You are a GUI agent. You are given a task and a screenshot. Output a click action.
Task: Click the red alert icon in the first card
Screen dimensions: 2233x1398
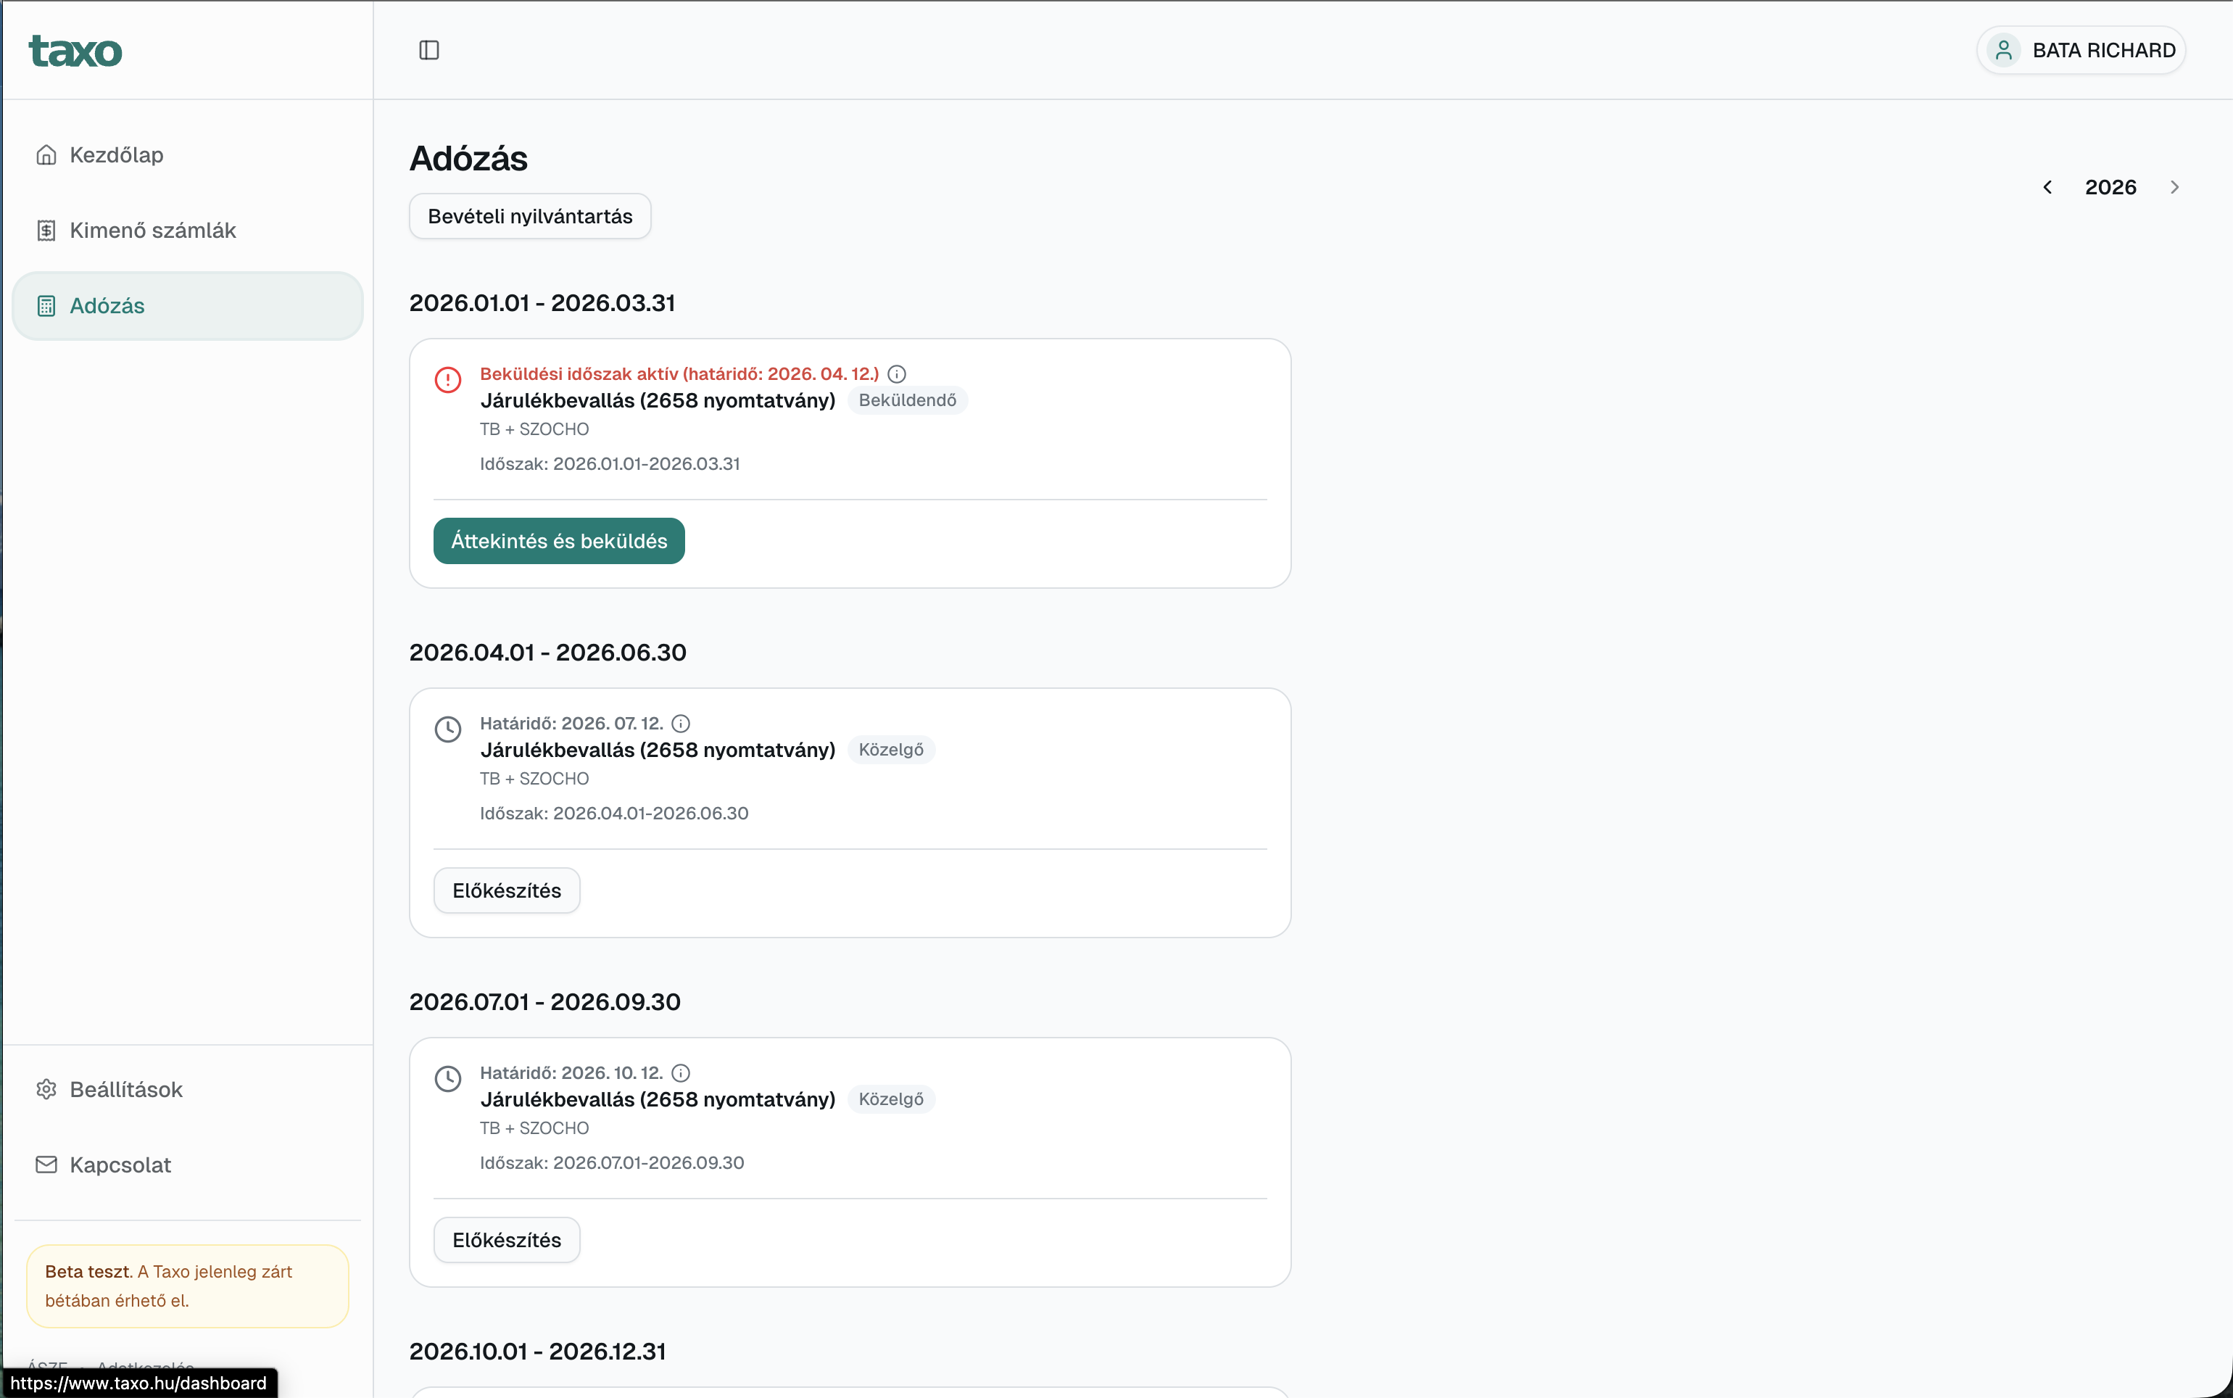click(448, 379)
